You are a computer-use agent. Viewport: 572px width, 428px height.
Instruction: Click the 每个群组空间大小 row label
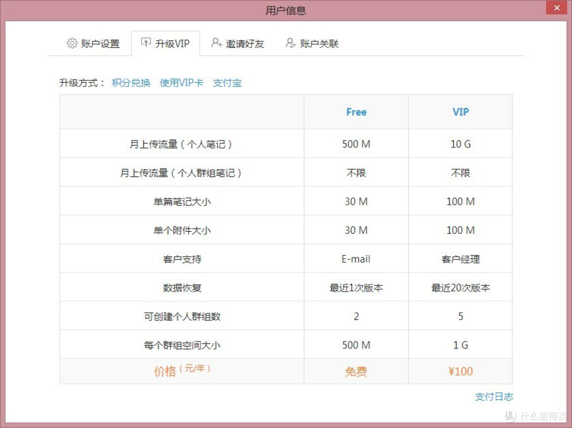(182, 345)
